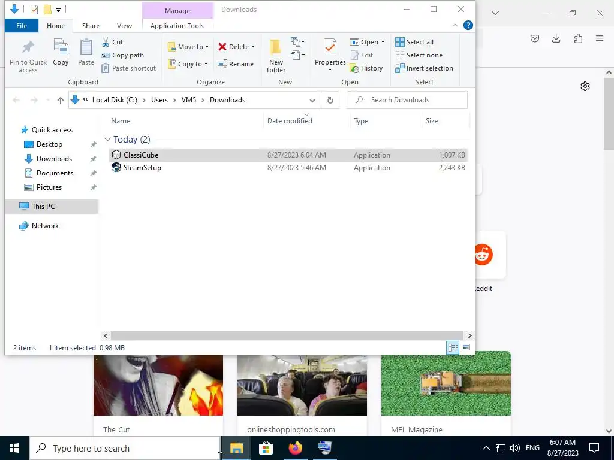Screen dimensions: 614x460
Task: Open Firefox from the taskbar
Action: [x=295, y=448]
